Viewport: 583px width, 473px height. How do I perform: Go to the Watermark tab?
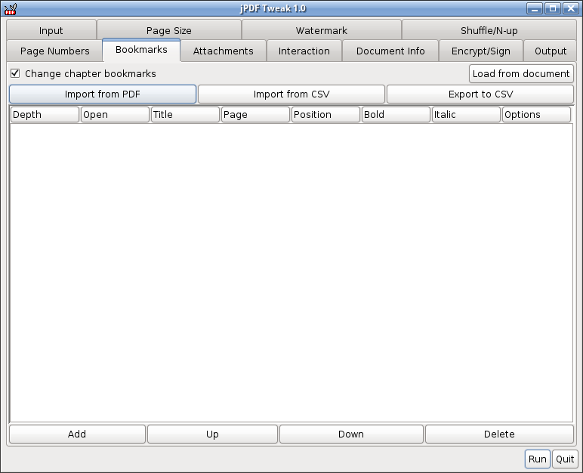tap(321, 30)
